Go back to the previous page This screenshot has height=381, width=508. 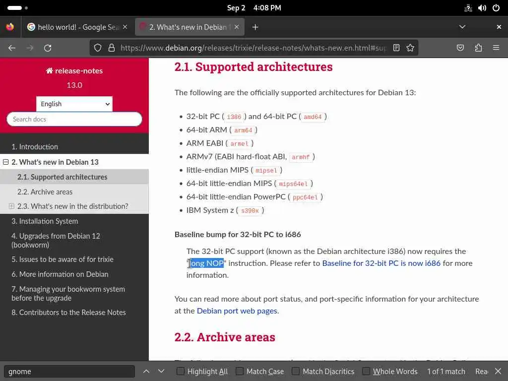pos(12,48)
